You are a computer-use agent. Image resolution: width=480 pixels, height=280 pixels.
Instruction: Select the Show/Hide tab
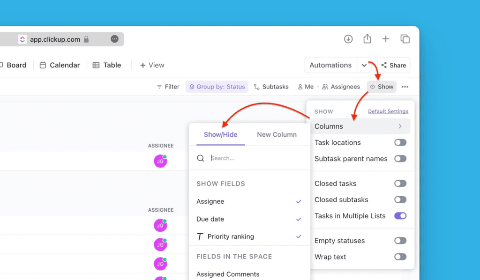click(x=221, y=134)
